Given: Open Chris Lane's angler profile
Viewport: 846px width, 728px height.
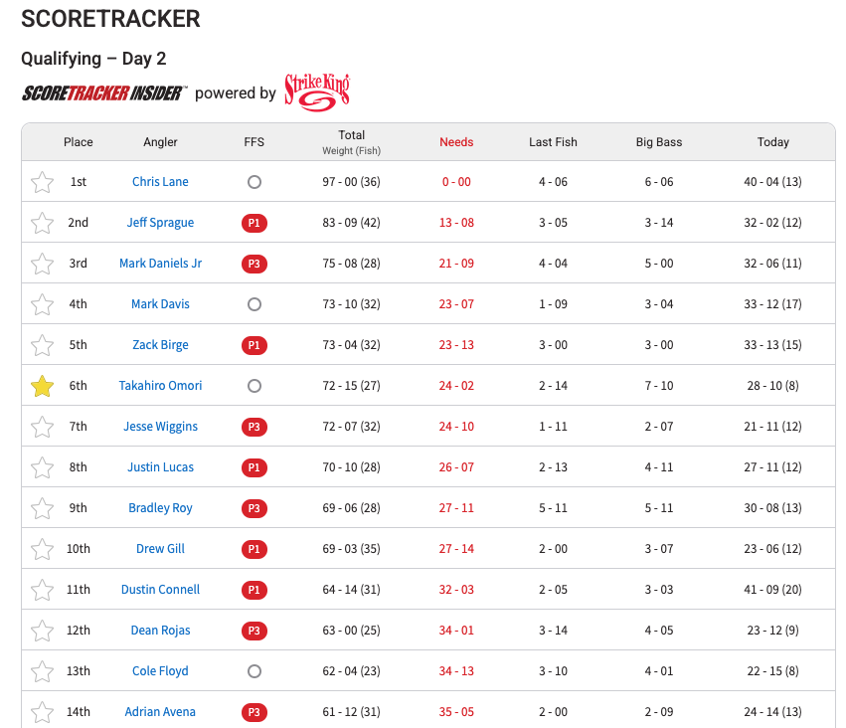Looking at the screenshot, I should click(160, 182).
